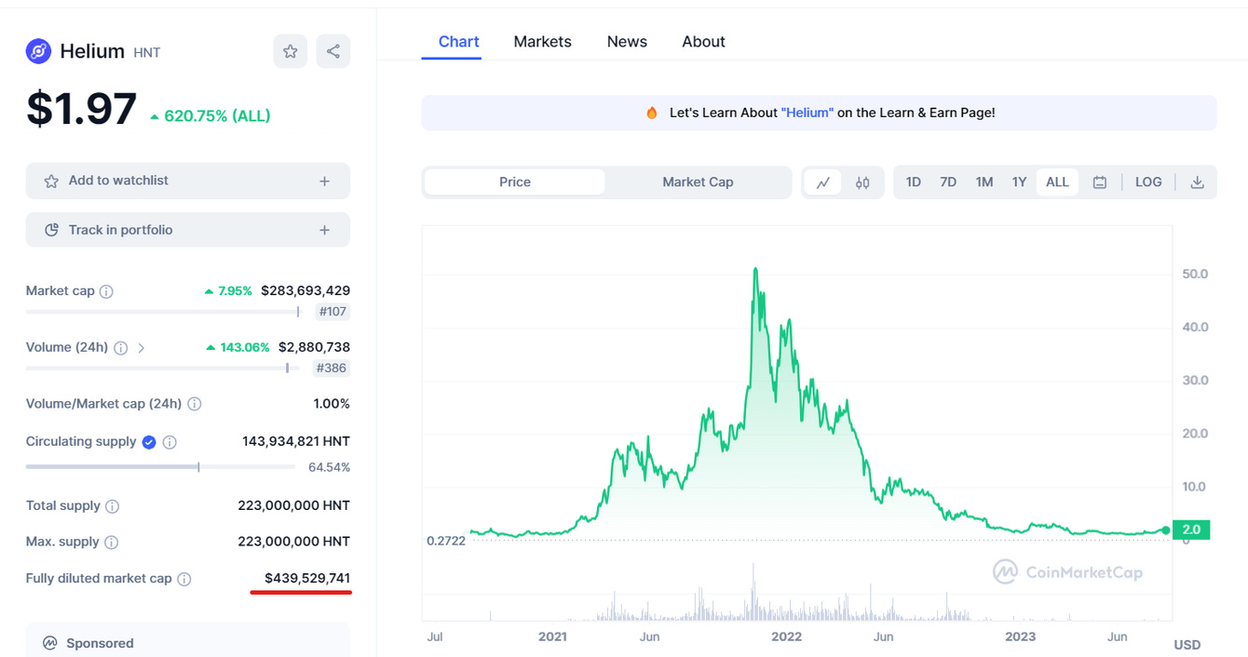Track Helium in portfolio

188,230
